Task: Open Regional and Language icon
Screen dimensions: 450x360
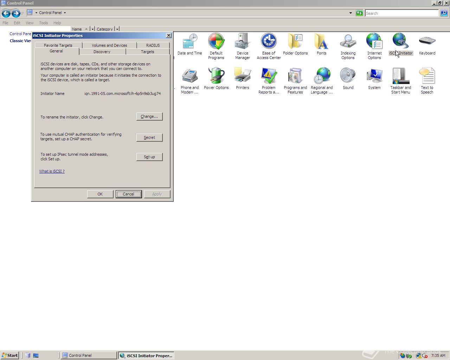Action: coord(322,81)
